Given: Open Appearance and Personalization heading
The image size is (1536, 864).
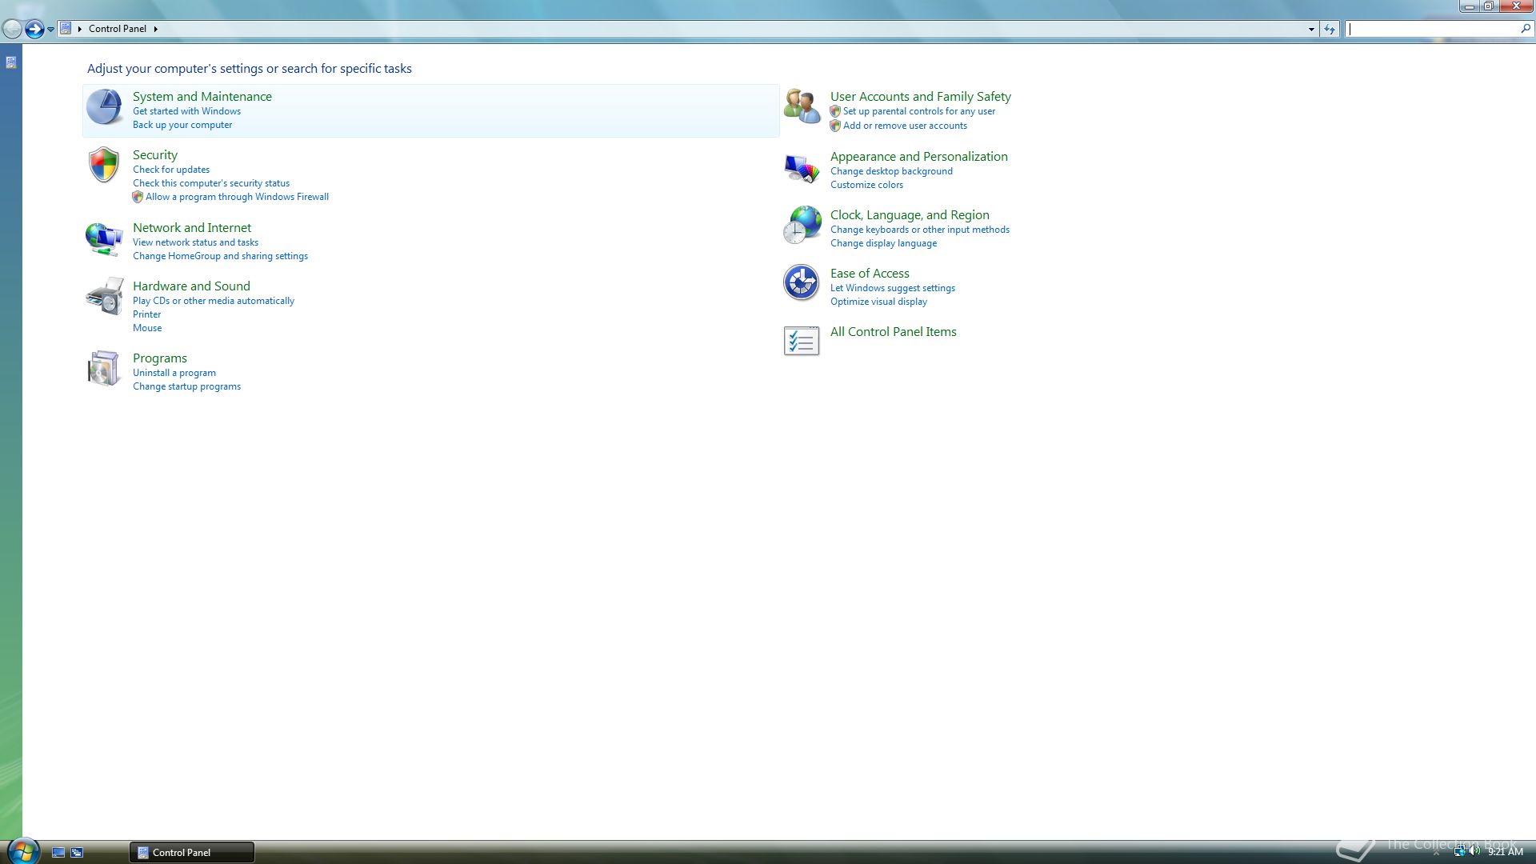Looking at the screenshot, I should click(x=919, y=157).
